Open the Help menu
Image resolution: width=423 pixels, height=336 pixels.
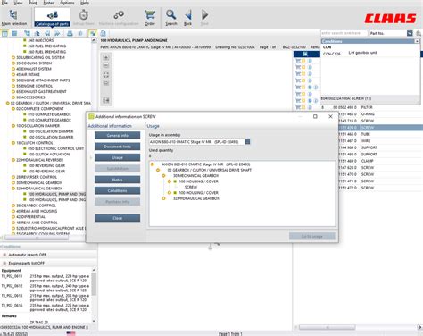point(85,3)
